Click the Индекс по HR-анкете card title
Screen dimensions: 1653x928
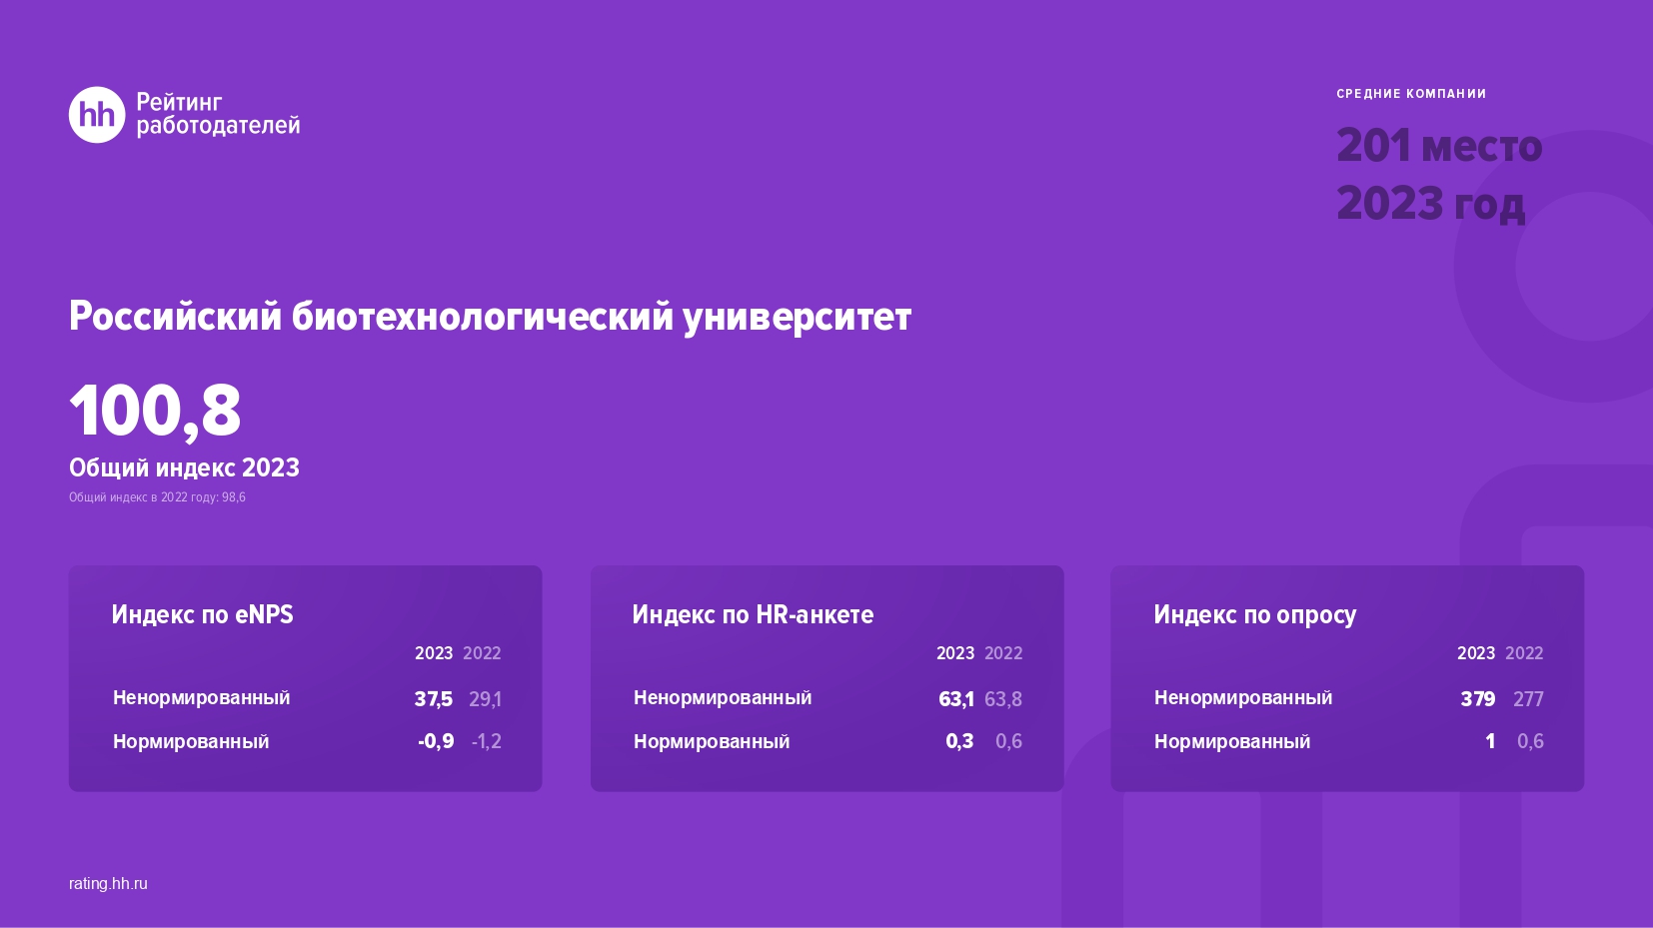tap(753, 614)
